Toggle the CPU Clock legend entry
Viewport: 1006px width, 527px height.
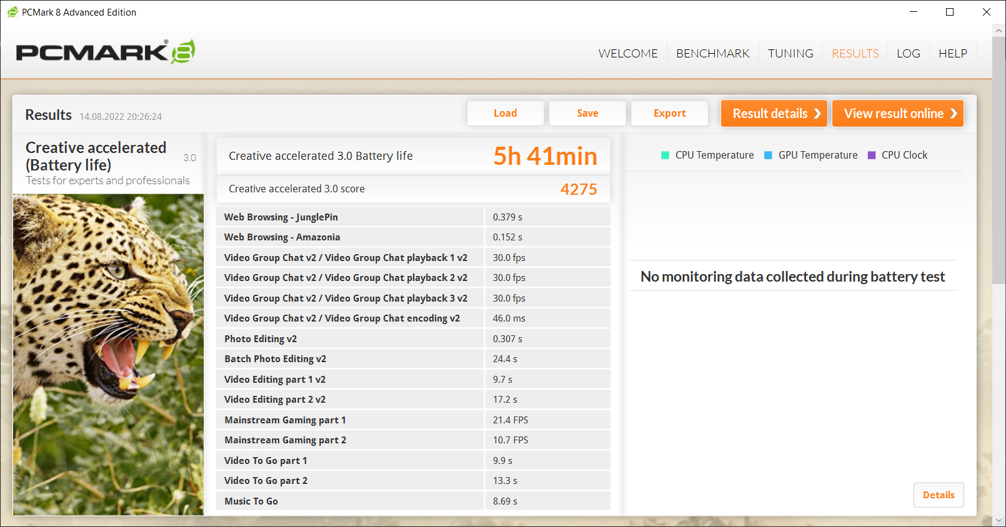pyautogui.click(x=897, y=155)
